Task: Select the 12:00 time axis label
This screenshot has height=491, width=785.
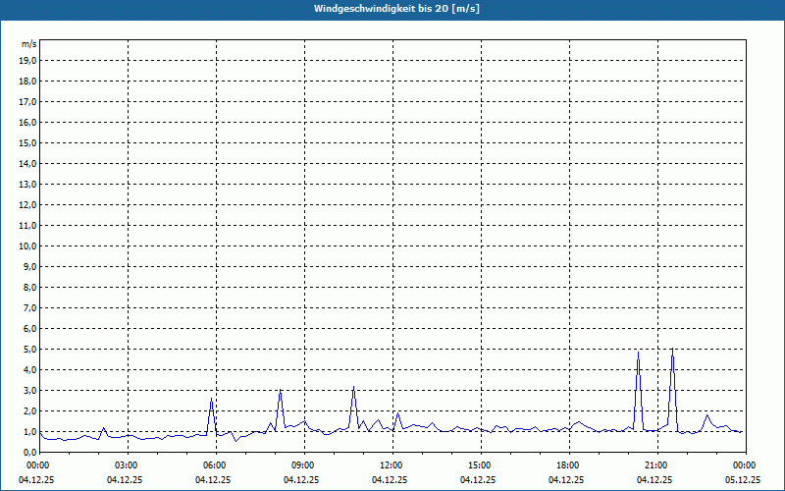Action: tap(391, 464)
